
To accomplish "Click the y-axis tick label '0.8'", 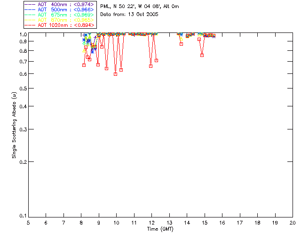I will [23, 51].
